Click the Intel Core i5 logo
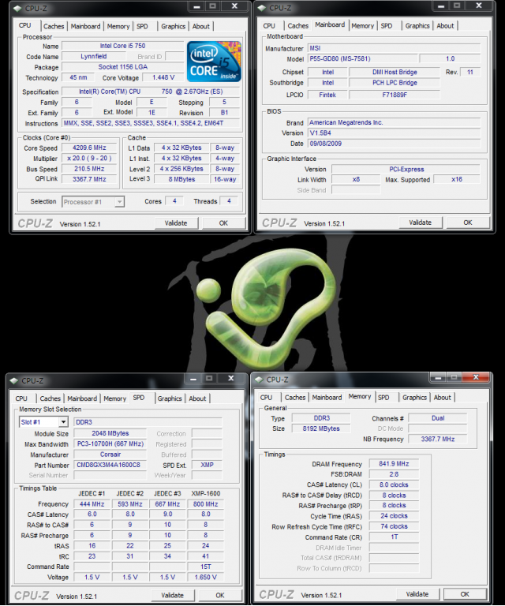 coord(214,61)
